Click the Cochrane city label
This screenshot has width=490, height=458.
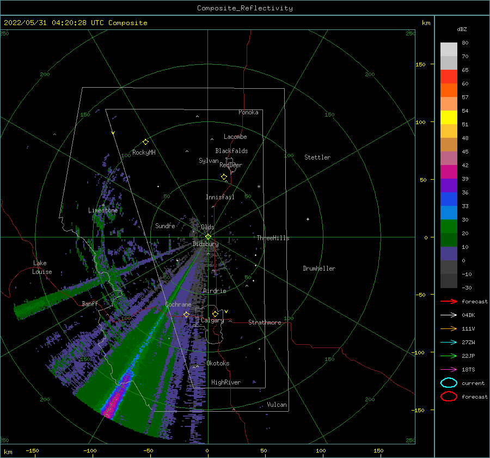click(178, 304)
